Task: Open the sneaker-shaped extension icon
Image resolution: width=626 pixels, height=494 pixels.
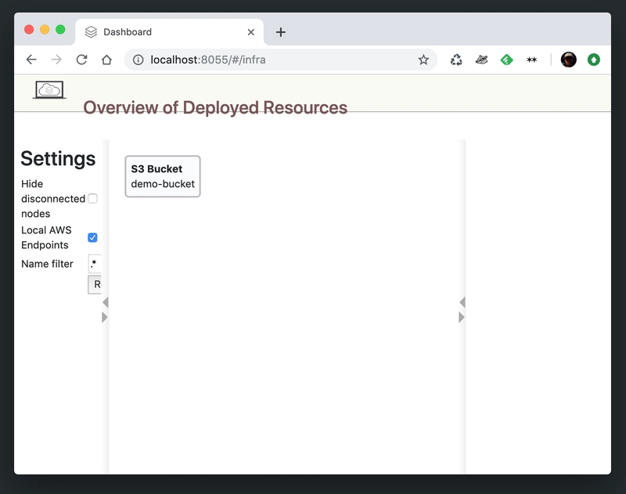Action: tap(481, 60)
